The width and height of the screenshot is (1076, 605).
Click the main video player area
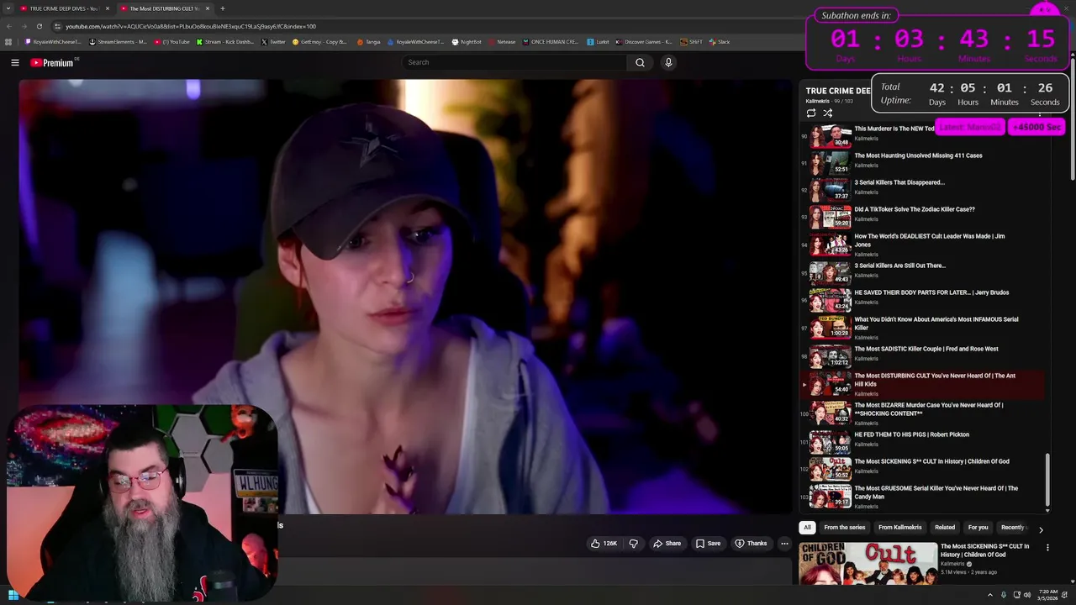coord(406,296)
